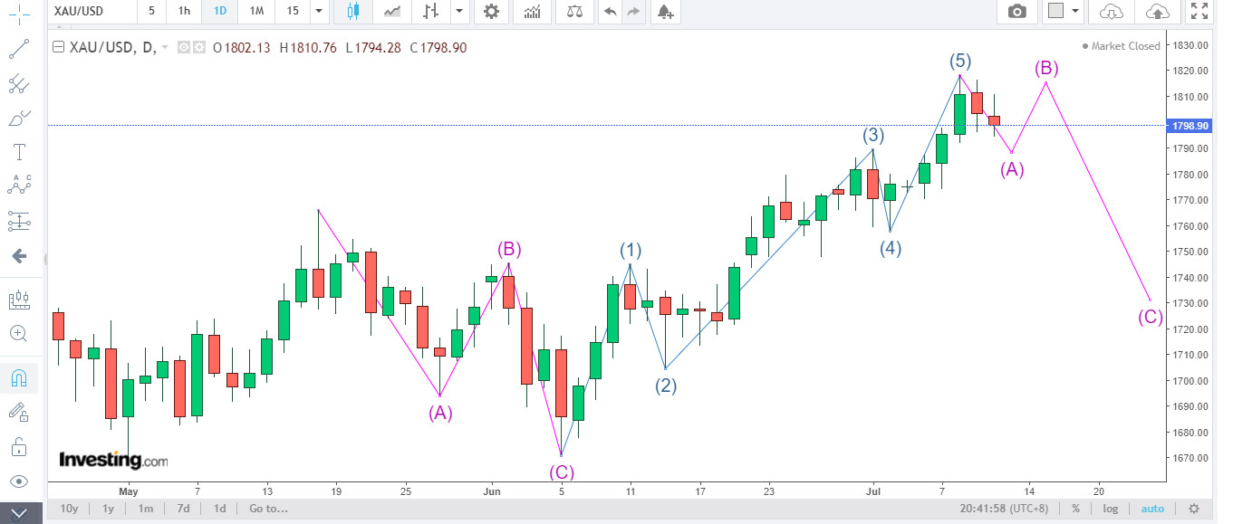Image resolution: width=1233 pixels, height=524 pixels.
Task: Select the 1m date range
Action: click(x=145, y=509)
